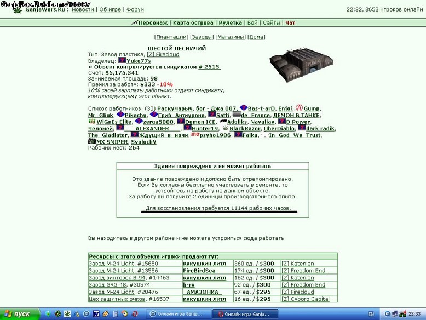Screen dimensions: 426x320
Task: Open the [Z] Firecloud sector link near type
Action: (163, 54)
